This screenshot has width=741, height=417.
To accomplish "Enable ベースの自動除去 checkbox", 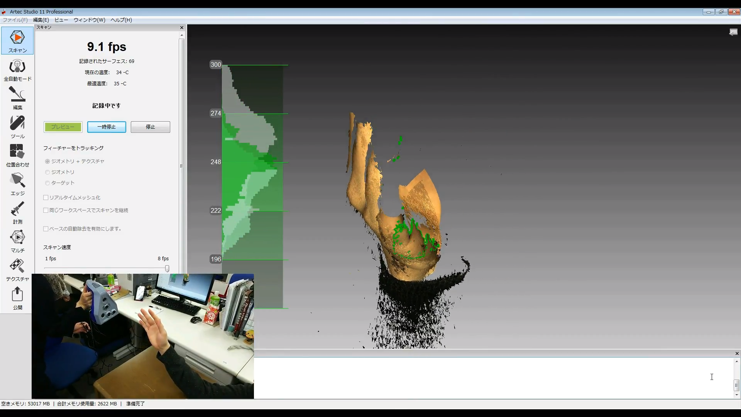I will coord(46,229).
